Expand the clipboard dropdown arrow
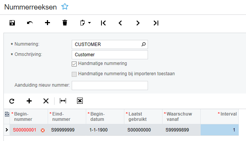Viewport: 246px width, 141px height. tap(89, 23)
